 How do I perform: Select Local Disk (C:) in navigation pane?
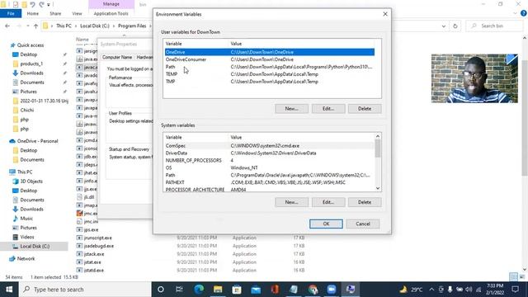35,247
